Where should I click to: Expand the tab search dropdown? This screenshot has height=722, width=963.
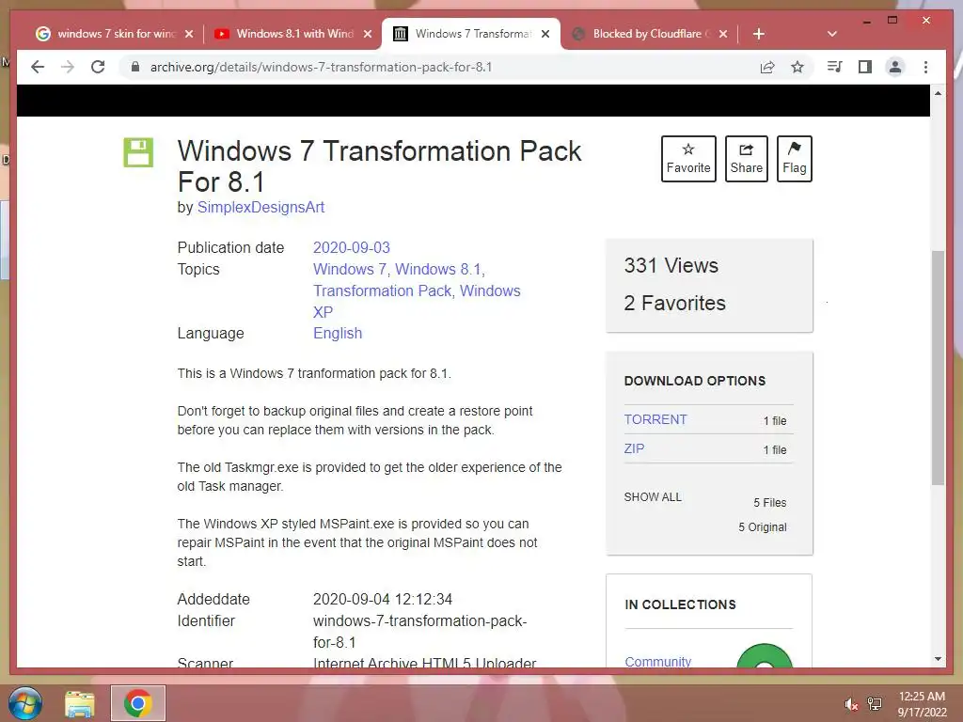832,34
